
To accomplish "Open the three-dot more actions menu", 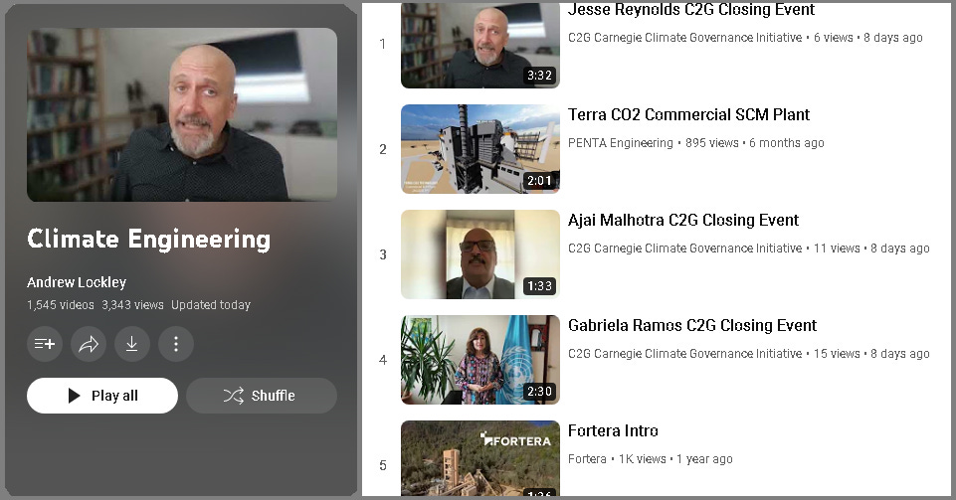I will (x=176, y=344).
